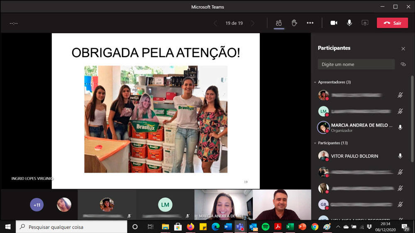The height and width of the screenshot is (233, 415).
Task: Open the Windows Start menu
Action: tap(7, 227)
